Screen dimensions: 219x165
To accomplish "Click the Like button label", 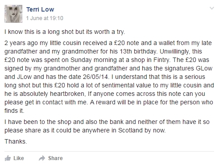I will tap(19, 158).
